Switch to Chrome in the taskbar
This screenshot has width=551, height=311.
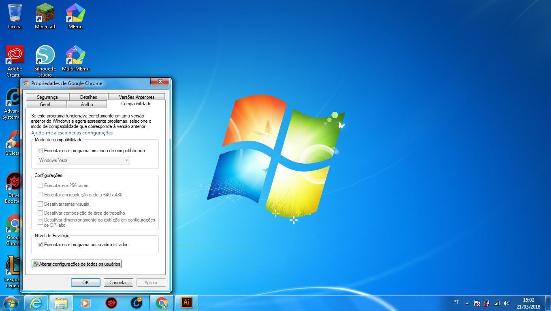coord(162,302)
